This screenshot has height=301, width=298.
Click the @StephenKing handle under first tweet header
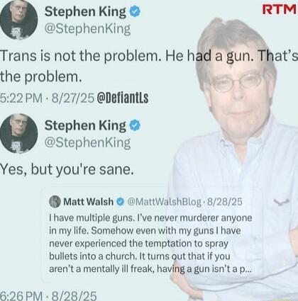87,29
